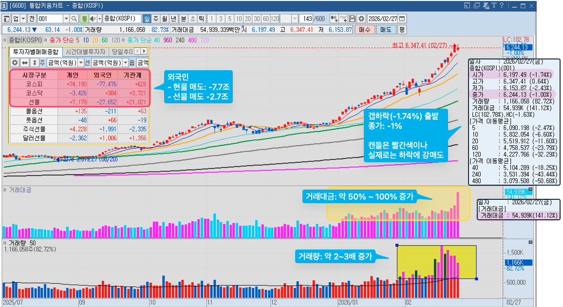This screenshot has width=563, height=307.
Task: Click the vertical fit arrows icon in investor panel
Action: 35,61
